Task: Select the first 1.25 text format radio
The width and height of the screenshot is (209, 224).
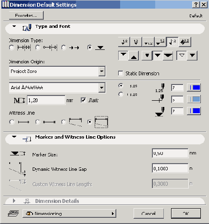Action: [121, 86]
